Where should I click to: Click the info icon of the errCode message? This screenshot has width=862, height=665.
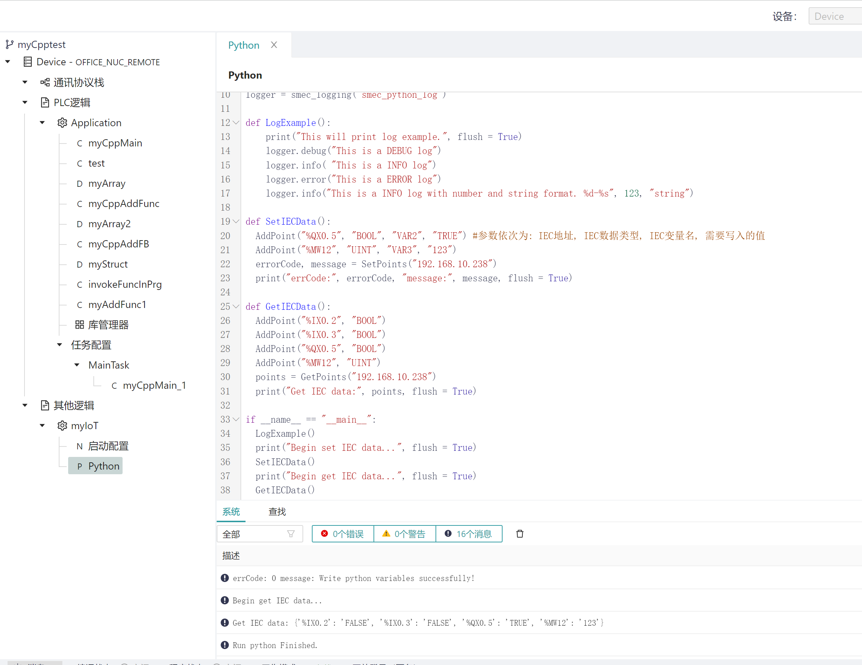(225, 578)
